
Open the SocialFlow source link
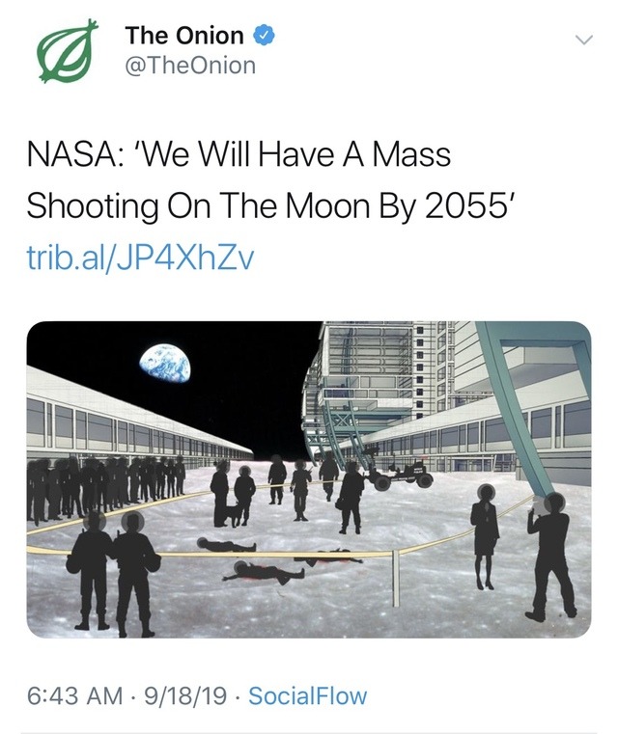tap(307, 695)
